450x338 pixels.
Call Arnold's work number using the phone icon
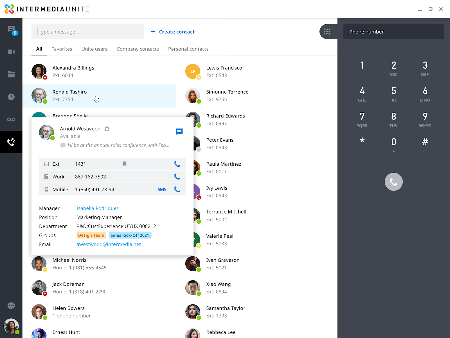177,177
